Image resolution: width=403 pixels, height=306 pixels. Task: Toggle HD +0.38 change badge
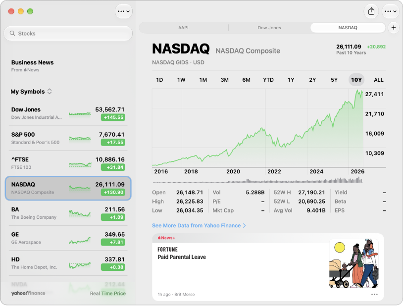113,267
